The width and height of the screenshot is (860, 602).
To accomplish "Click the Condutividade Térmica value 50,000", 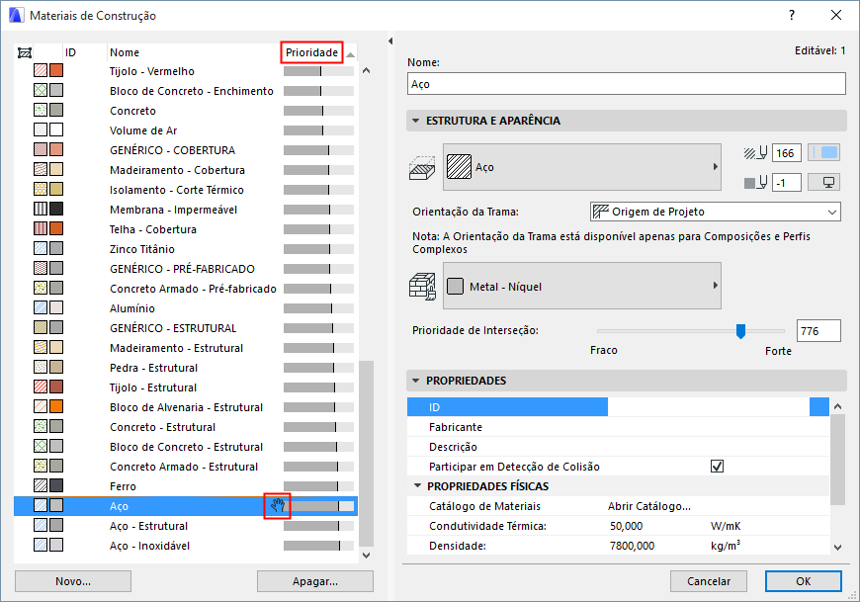I will point(626,526).
